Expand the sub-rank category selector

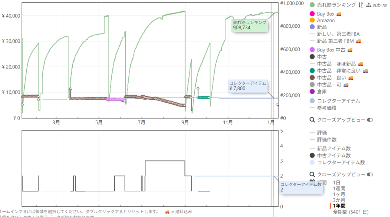379,5
